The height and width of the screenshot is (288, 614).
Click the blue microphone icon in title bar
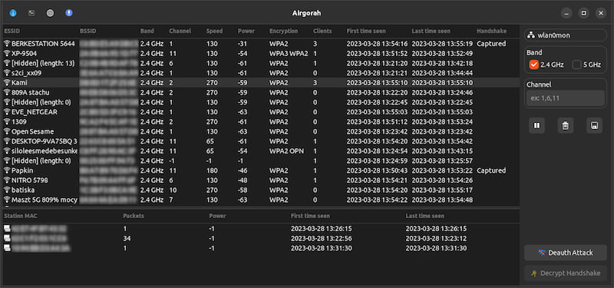pos(69,13)
